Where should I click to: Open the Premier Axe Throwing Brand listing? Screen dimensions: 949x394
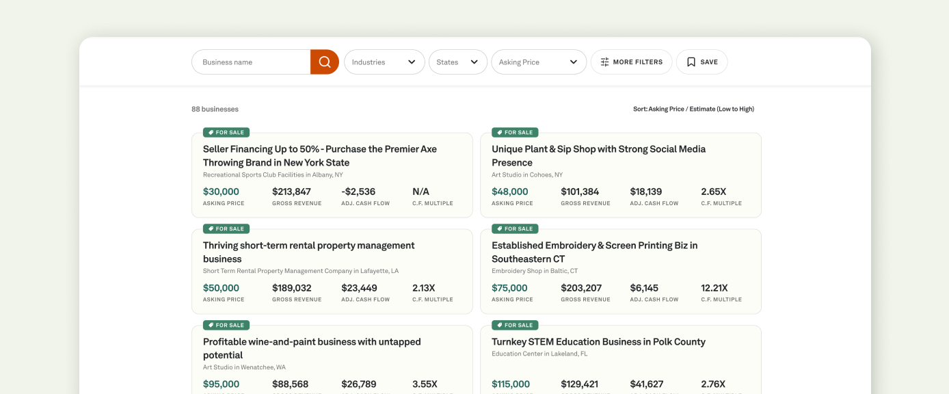click(x=320, y=155)
